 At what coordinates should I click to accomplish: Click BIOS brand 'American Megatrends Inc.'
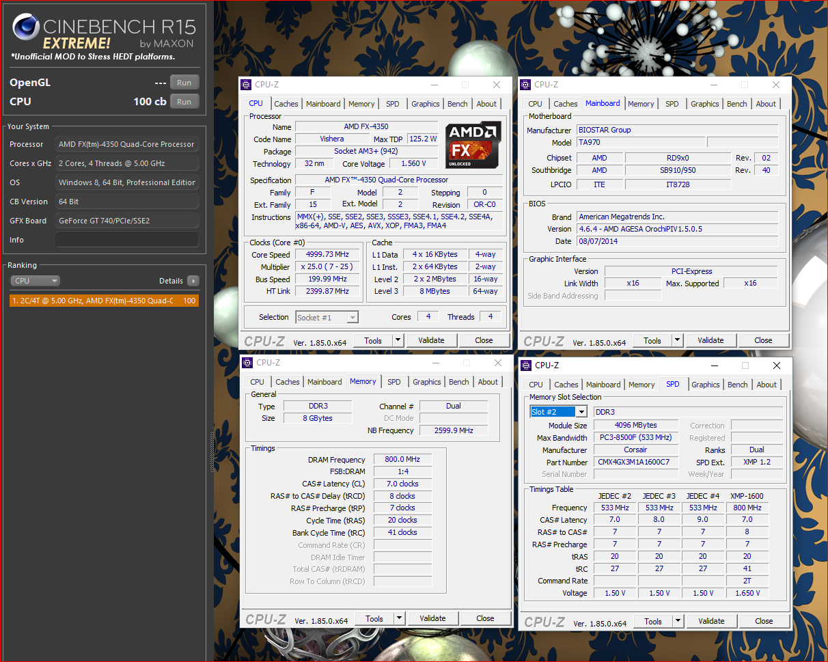(x=677, y=217)
